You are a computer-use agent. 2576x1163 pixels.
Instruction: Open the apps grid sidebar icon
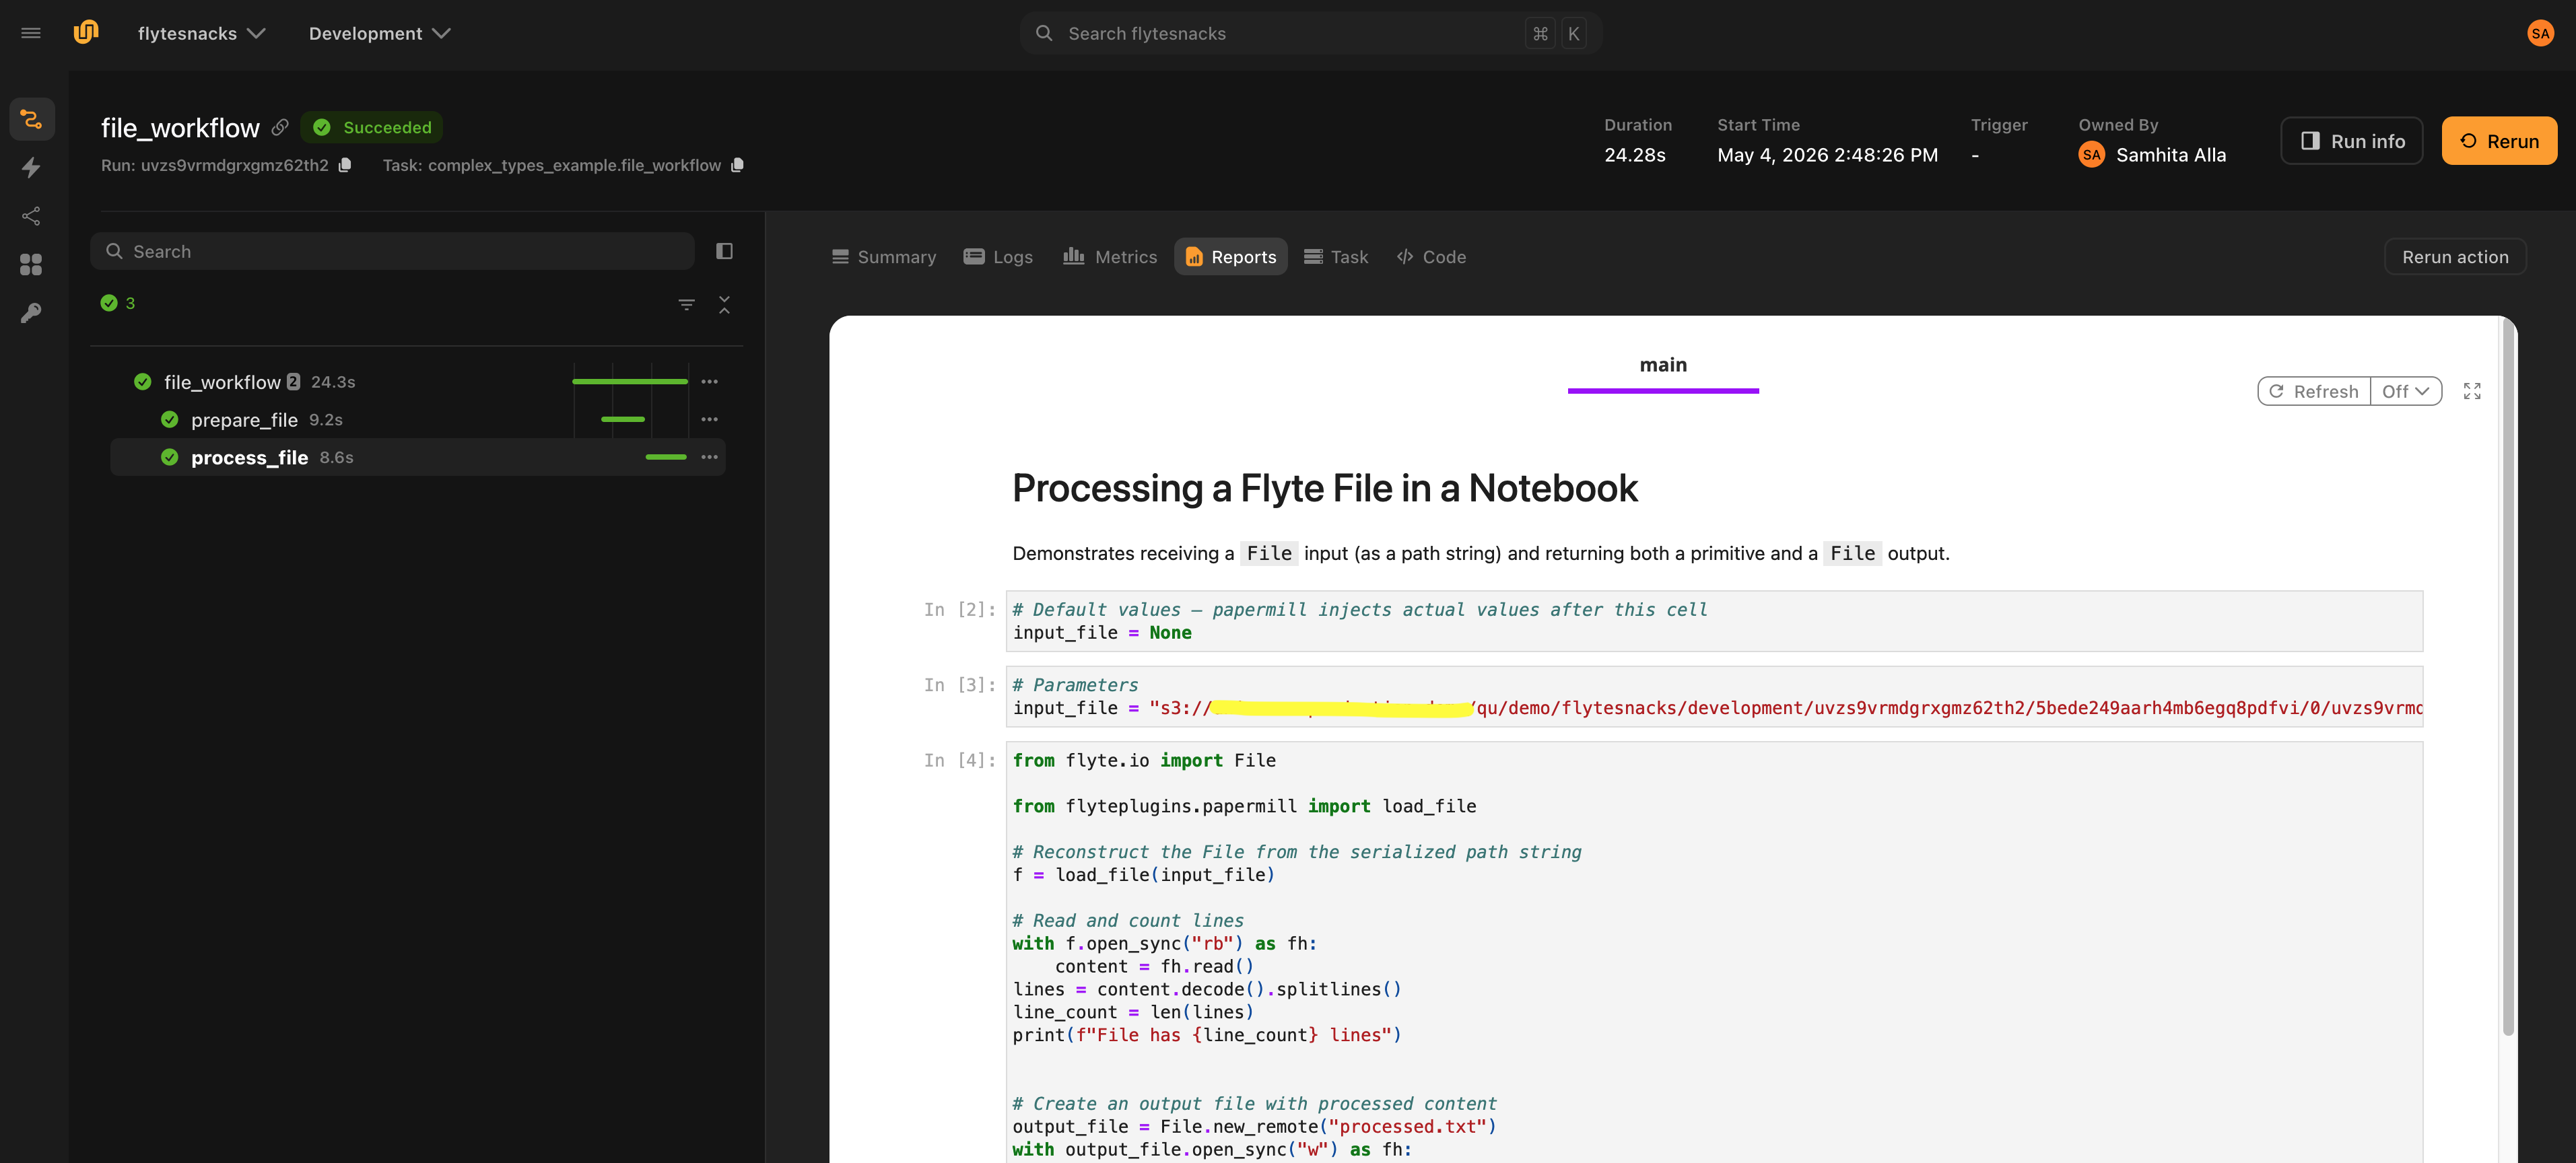(31, 264)
